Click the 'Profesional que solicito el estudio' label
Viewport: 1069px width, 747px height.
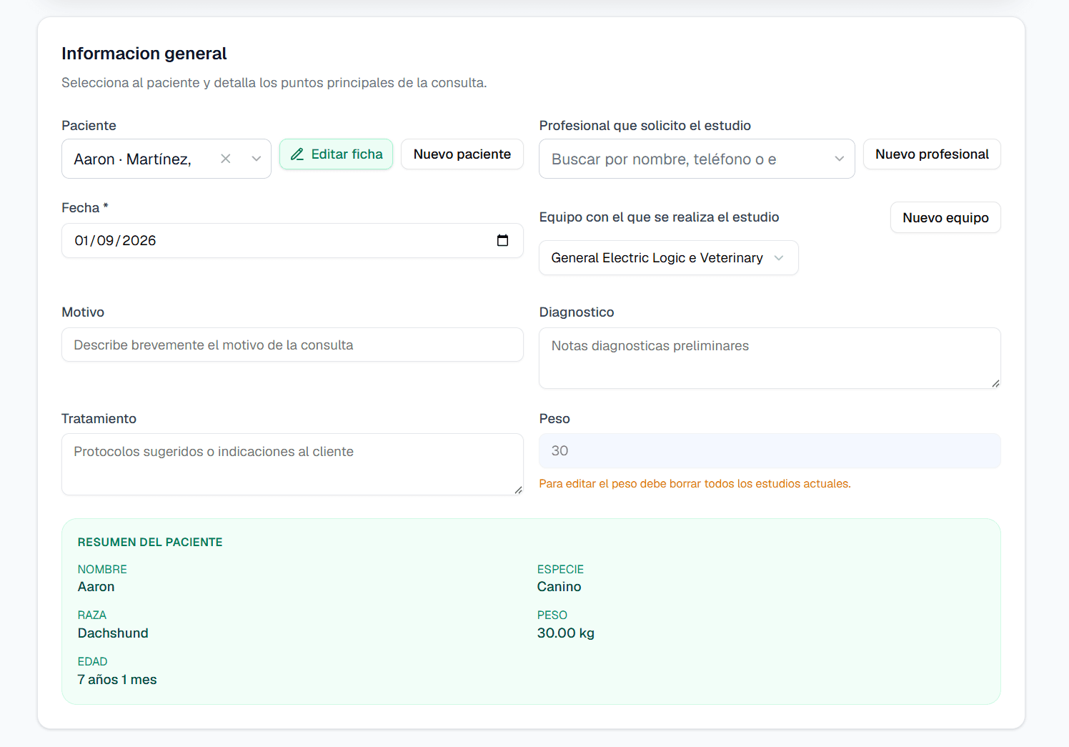tap(645, 126)
